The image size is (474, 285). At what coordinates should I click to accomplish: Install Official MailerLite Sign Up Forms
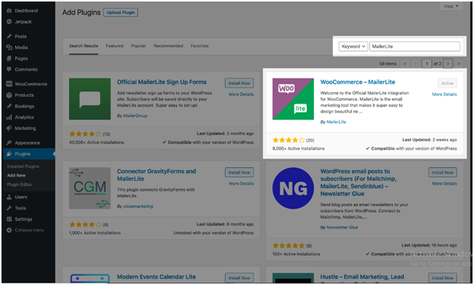pyautogui.click(x=239, y=83)
